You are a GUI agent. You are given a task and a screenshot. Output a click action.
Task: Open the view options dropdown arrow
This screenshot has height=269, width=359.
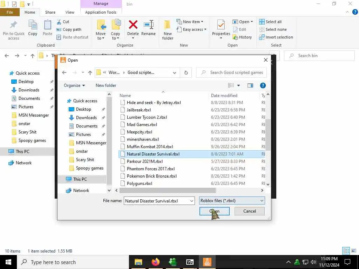pos(238,85)
